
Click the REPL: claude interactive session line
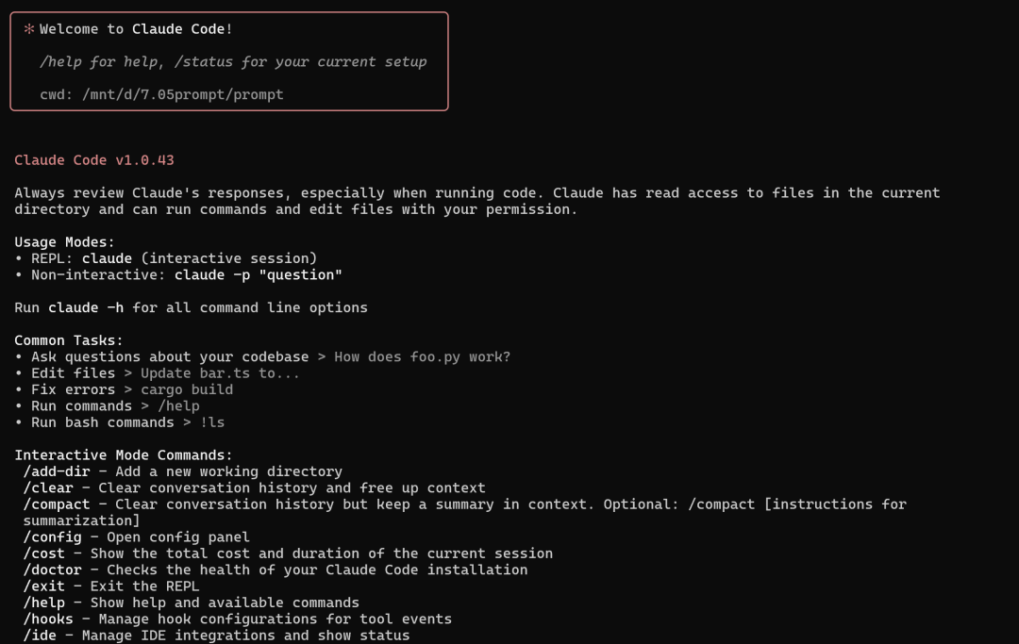[166, 258]
